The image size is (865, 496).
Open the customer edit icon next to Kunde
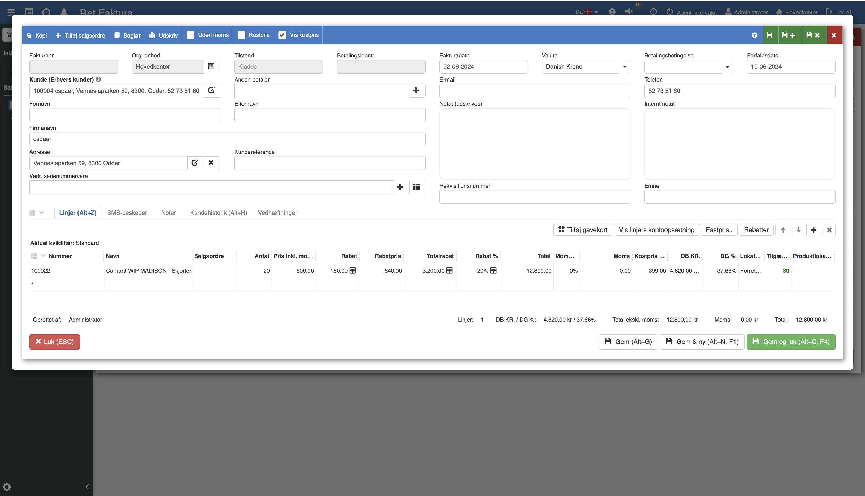pyautogui.click(x=212, y=91)
